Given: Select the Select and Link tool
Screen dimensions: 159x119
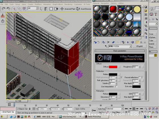Looking at the screenshot, I should tap(14, 9).
